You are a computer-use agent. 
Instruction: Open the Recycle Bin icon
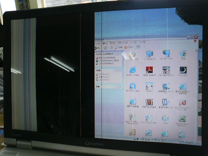tap(183, 54)
